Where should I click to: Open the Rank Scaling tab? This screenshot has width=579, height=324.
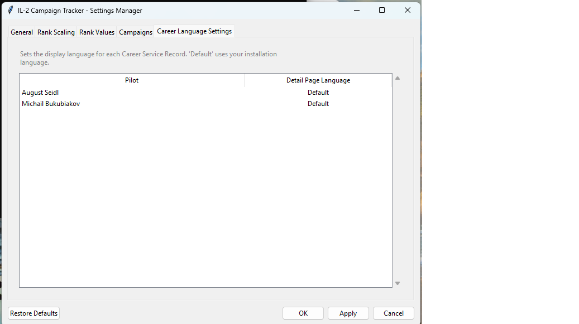[56, 32]
